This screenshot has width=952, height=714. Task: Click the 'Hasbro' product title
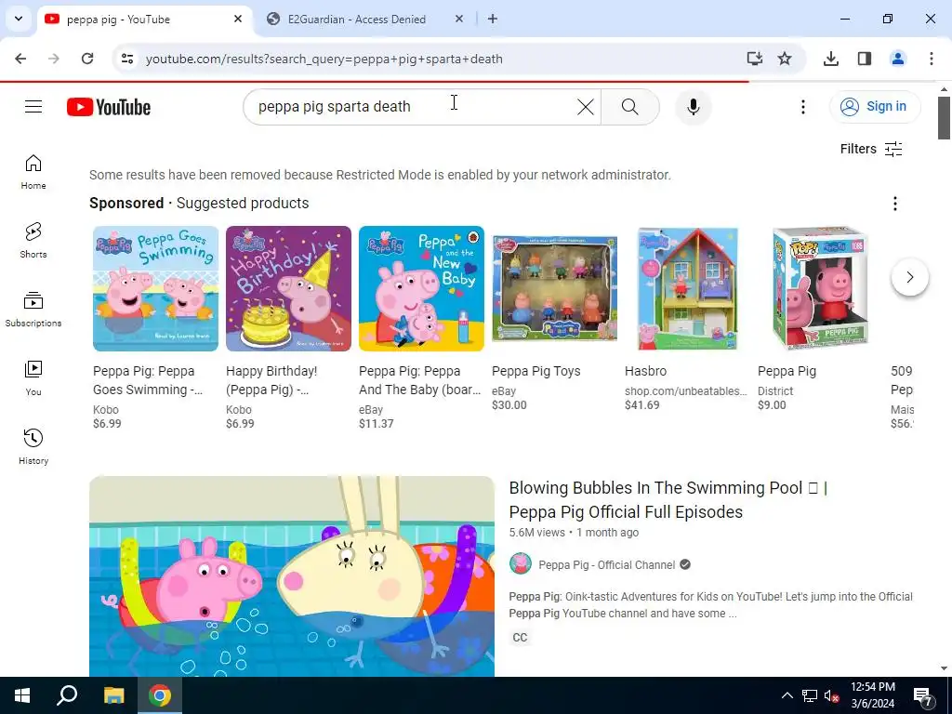[x=645, y=371]
